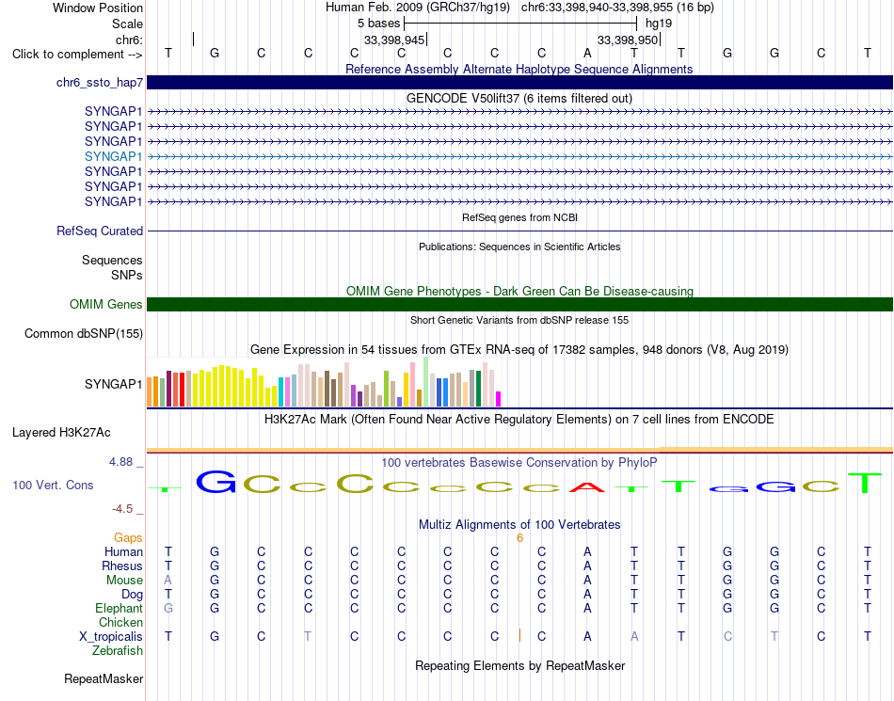This screenshot has width=894, height=701.
Task: Click the 'RepeatMasker' track label
Action: click(x=104, y=678)
